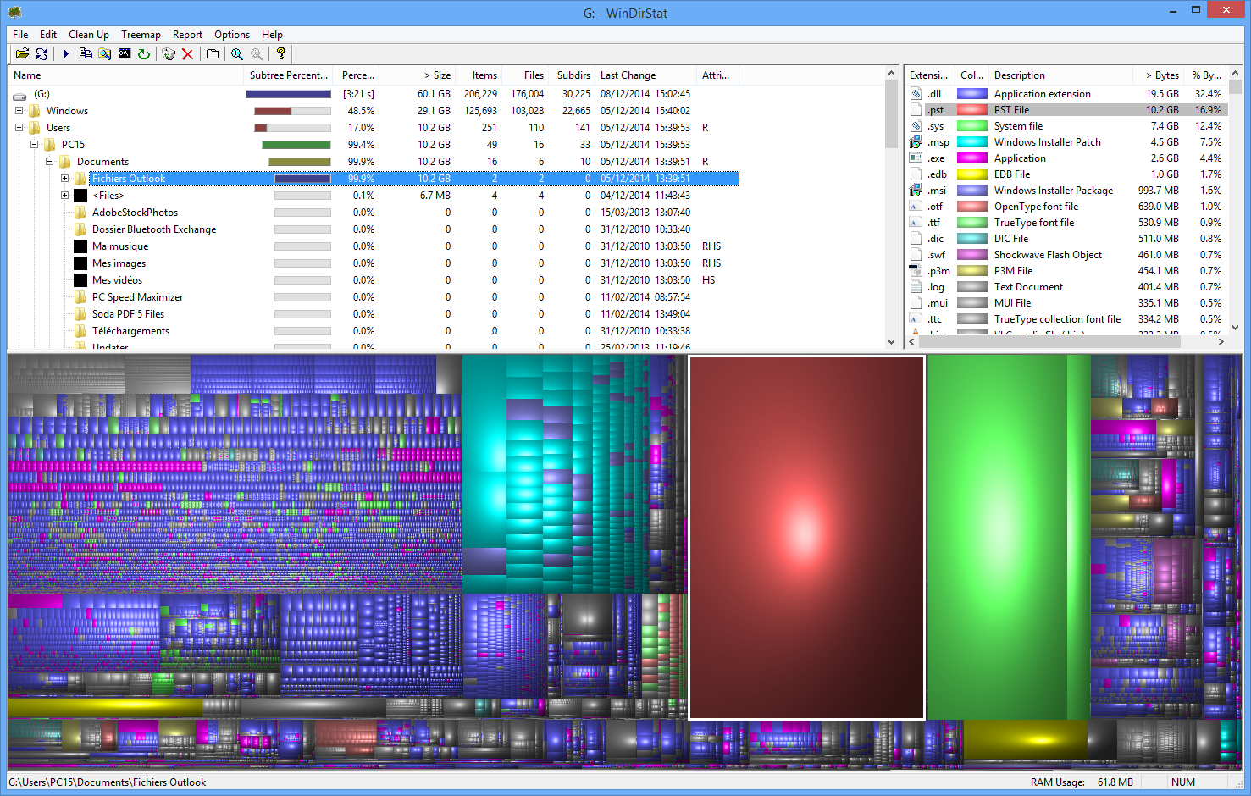Image resolution: width=1251 pixels, height=796 pixels.
Task: Launch Command Prompt Here toolbar icon
Action: [x=125, y=54]
